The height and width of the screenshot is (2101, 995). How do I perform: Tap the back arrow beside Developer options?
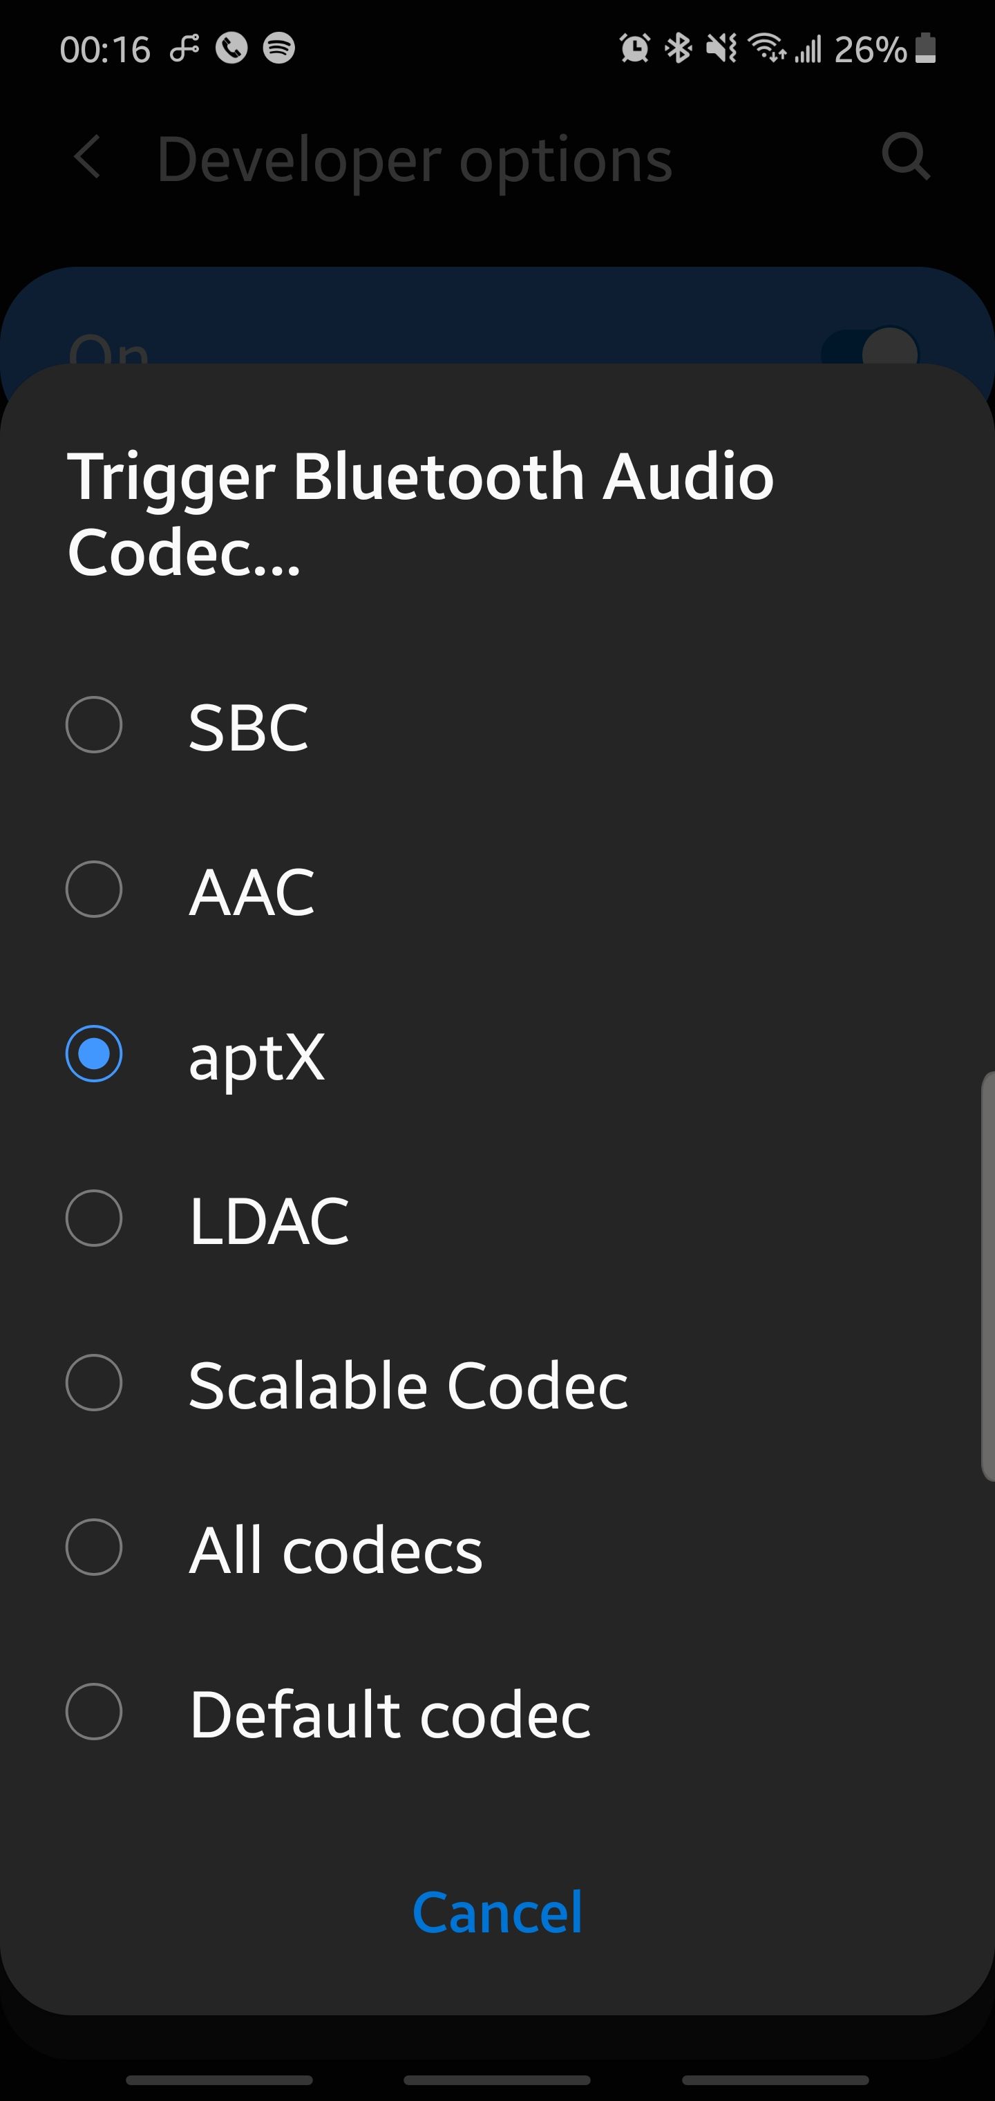[87, 158]
